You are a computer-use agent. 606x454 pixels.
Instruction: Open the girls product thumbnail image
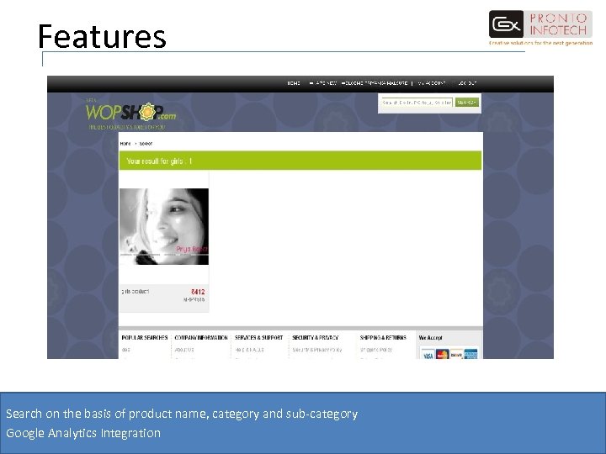point(164,227)
